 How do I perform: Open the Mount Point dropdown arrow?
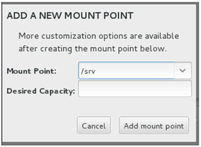tap(183, 70)
